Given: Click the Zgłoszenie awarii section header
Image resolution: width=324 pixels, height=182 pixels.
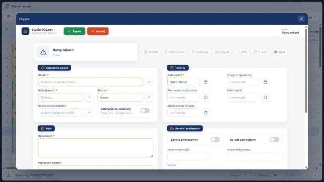Looking at the screenshot, I should point(54,68).
